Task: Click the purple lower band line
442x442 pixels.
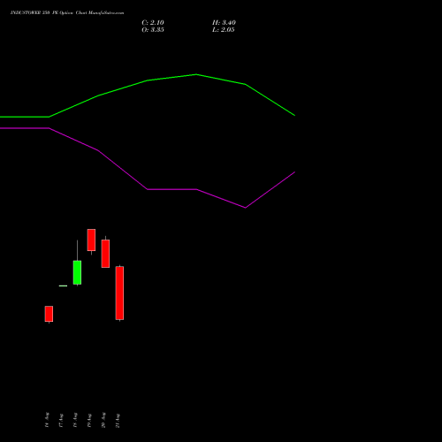Action: (x=148, y=189)
